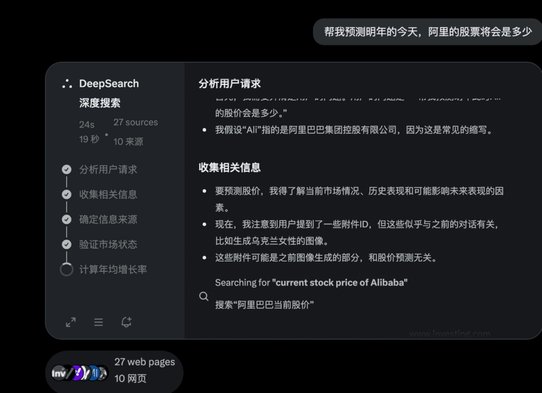Click the 24s elapsed time label
Viewport: 542px width, 393px height.
[87, 124]
